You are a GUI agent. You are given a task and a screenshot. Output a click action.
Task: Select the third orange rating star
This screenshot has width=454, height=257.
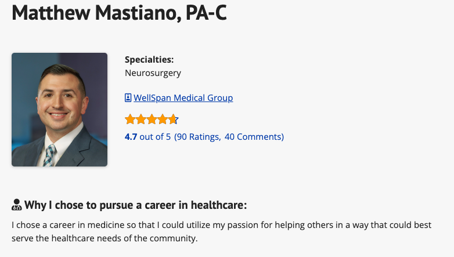click(152, 120)
